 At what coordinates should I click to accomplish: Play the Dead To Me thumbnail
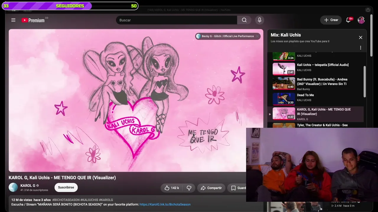pyautogui.click(x=284, y=99)
